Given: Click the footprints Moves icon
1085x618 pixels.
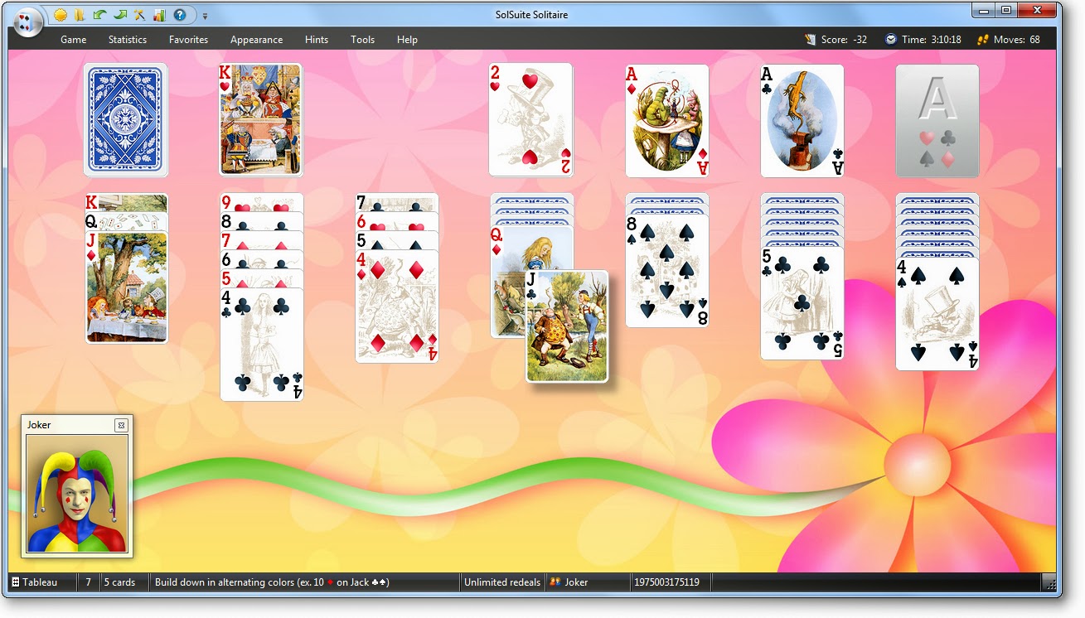Looking at the screenshot, I should coord(983,39).
